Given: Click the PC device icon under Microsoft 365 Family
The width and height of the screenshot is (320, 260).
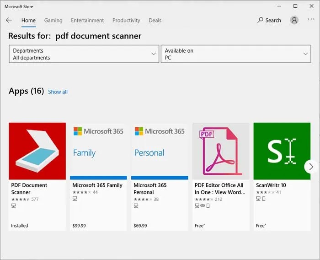Looking at the screenshot, I should [x=75, y=199].
